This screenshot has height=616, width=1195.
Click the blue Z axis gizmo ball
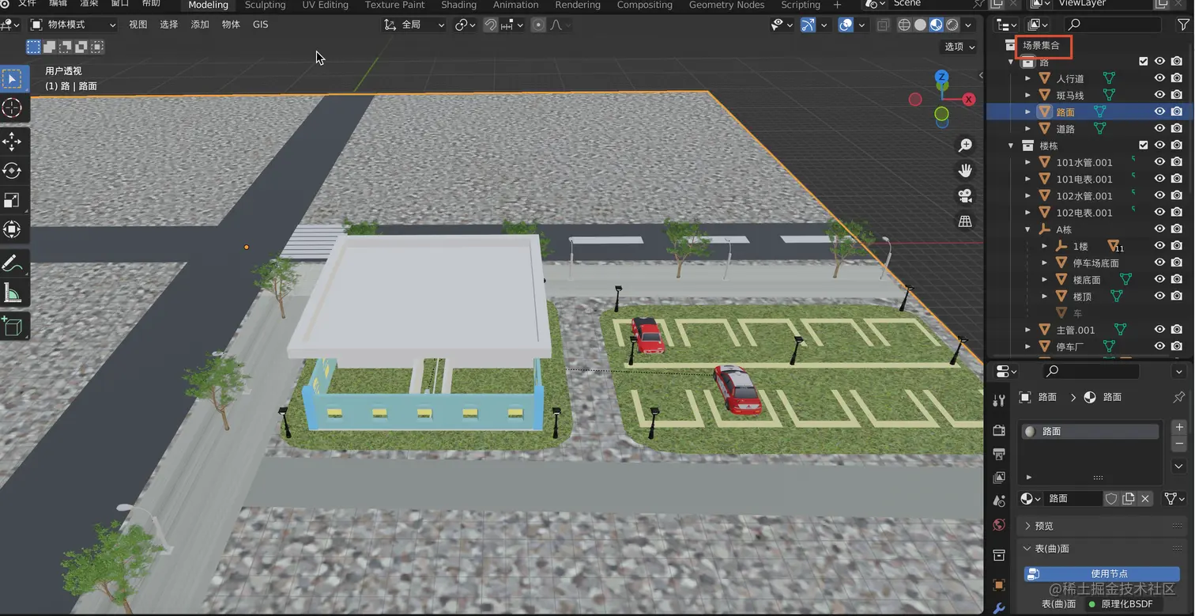click(x=941, y=77)
